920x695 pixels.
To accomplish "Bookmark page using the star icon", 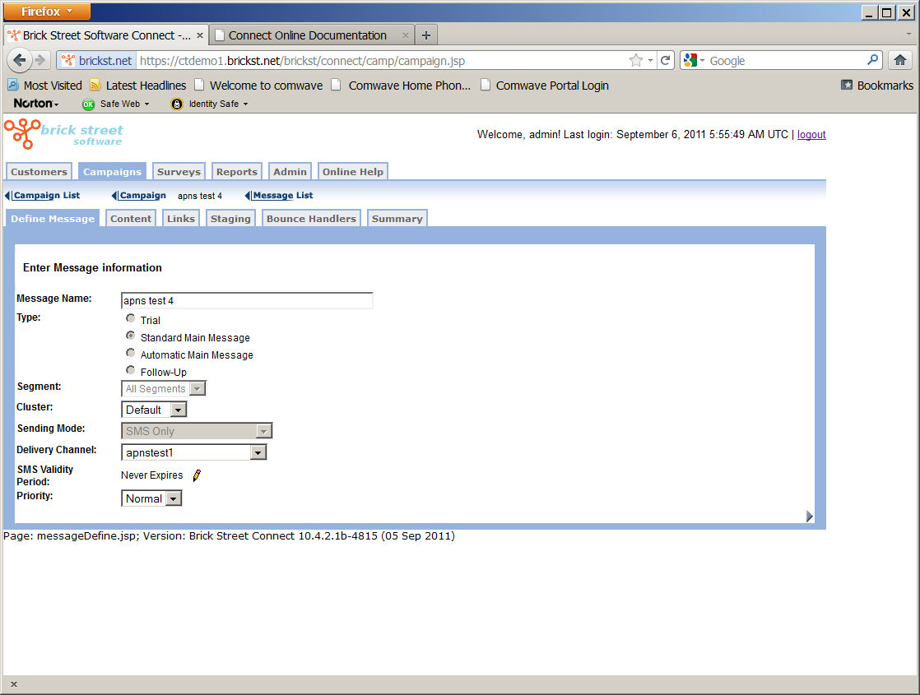I will [635, 60].
